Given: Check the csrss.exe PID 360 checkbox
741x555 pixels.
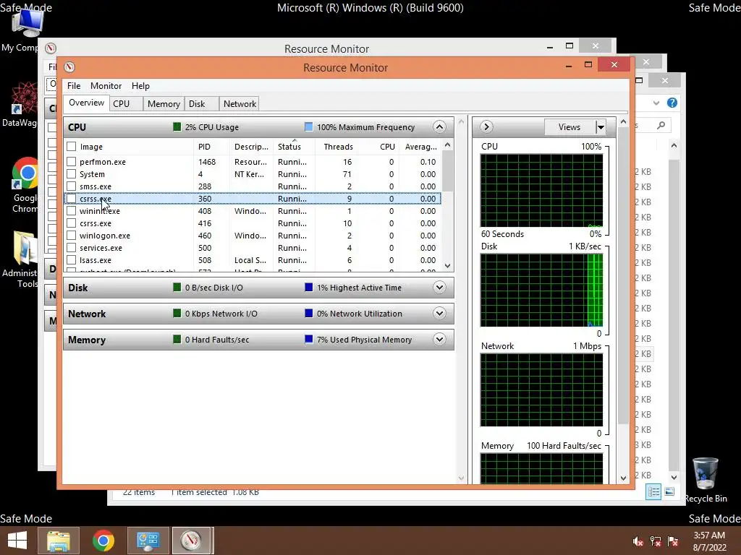Looking at the screenshot, I should (x=72, y=199).
